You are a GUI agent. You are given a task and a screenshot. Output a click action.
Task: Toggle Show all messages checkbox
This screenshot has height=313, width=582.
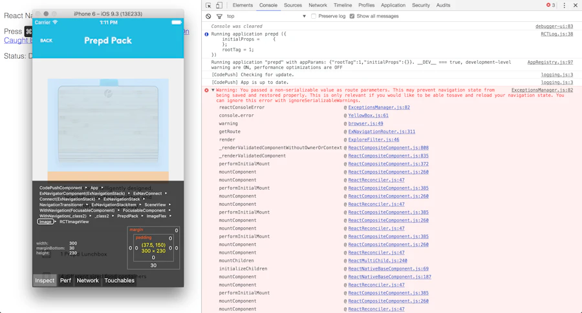coord(352,16)
